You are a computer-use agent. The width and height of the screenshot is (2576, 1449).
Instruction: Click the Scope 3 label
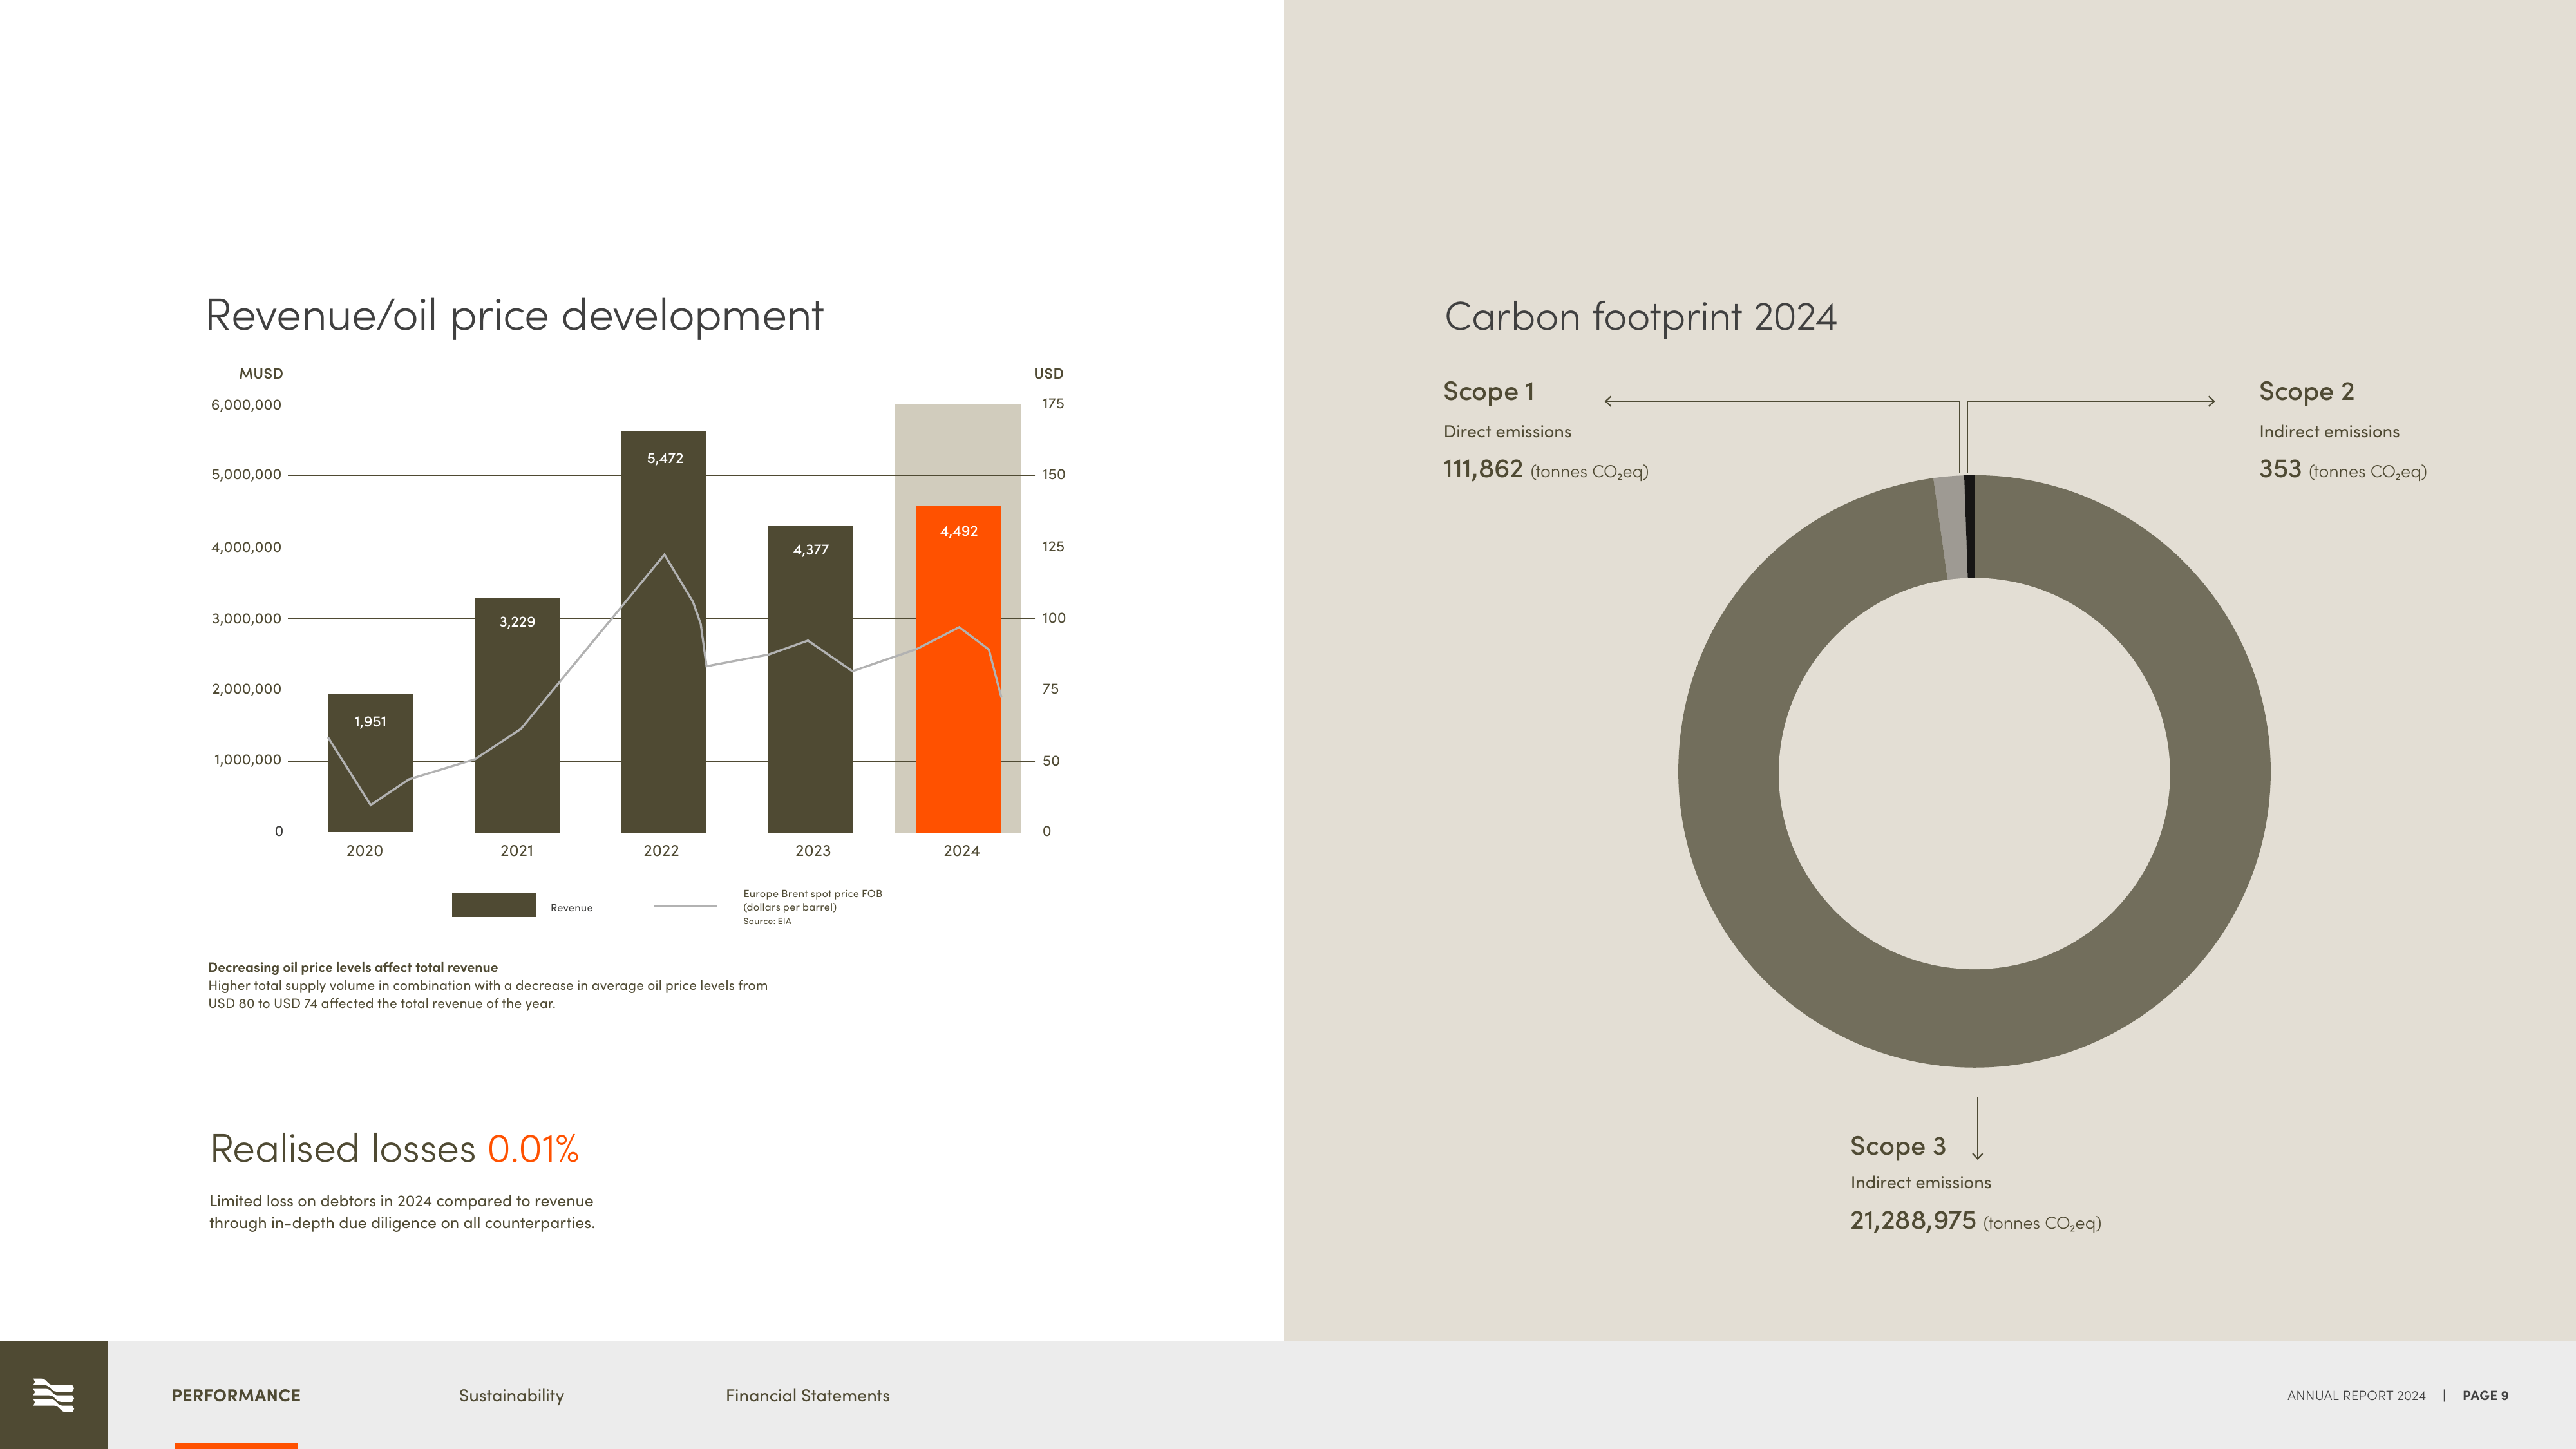1897,1146
